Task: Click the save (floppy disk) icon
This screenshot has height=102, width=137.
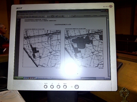Action: pos(30,17)
